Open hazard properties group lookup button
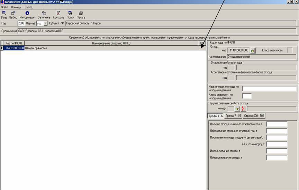Screen dimensions: 299x190 (x=237, y=108)
